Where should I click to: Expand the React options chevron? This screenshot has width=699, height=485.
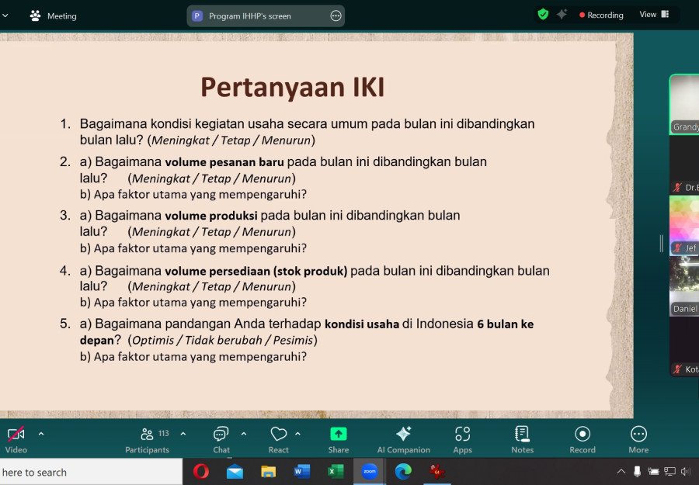pyautogui.click(x=297, y=433)
